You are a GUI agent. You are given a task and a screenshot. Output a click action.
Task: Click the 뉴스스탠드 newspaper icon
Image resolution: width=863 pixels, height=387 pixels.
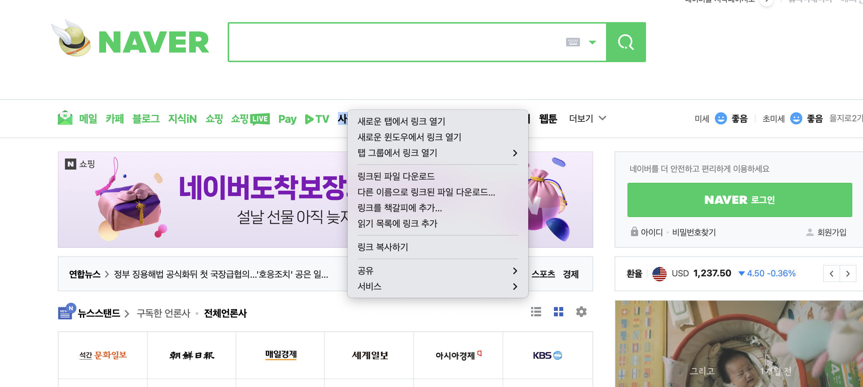66,311
